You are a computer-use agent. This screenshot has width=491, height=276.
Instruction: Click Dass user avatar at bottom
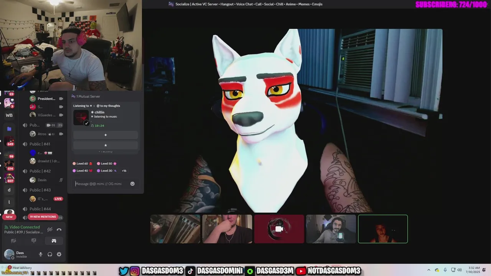(9, 254)
